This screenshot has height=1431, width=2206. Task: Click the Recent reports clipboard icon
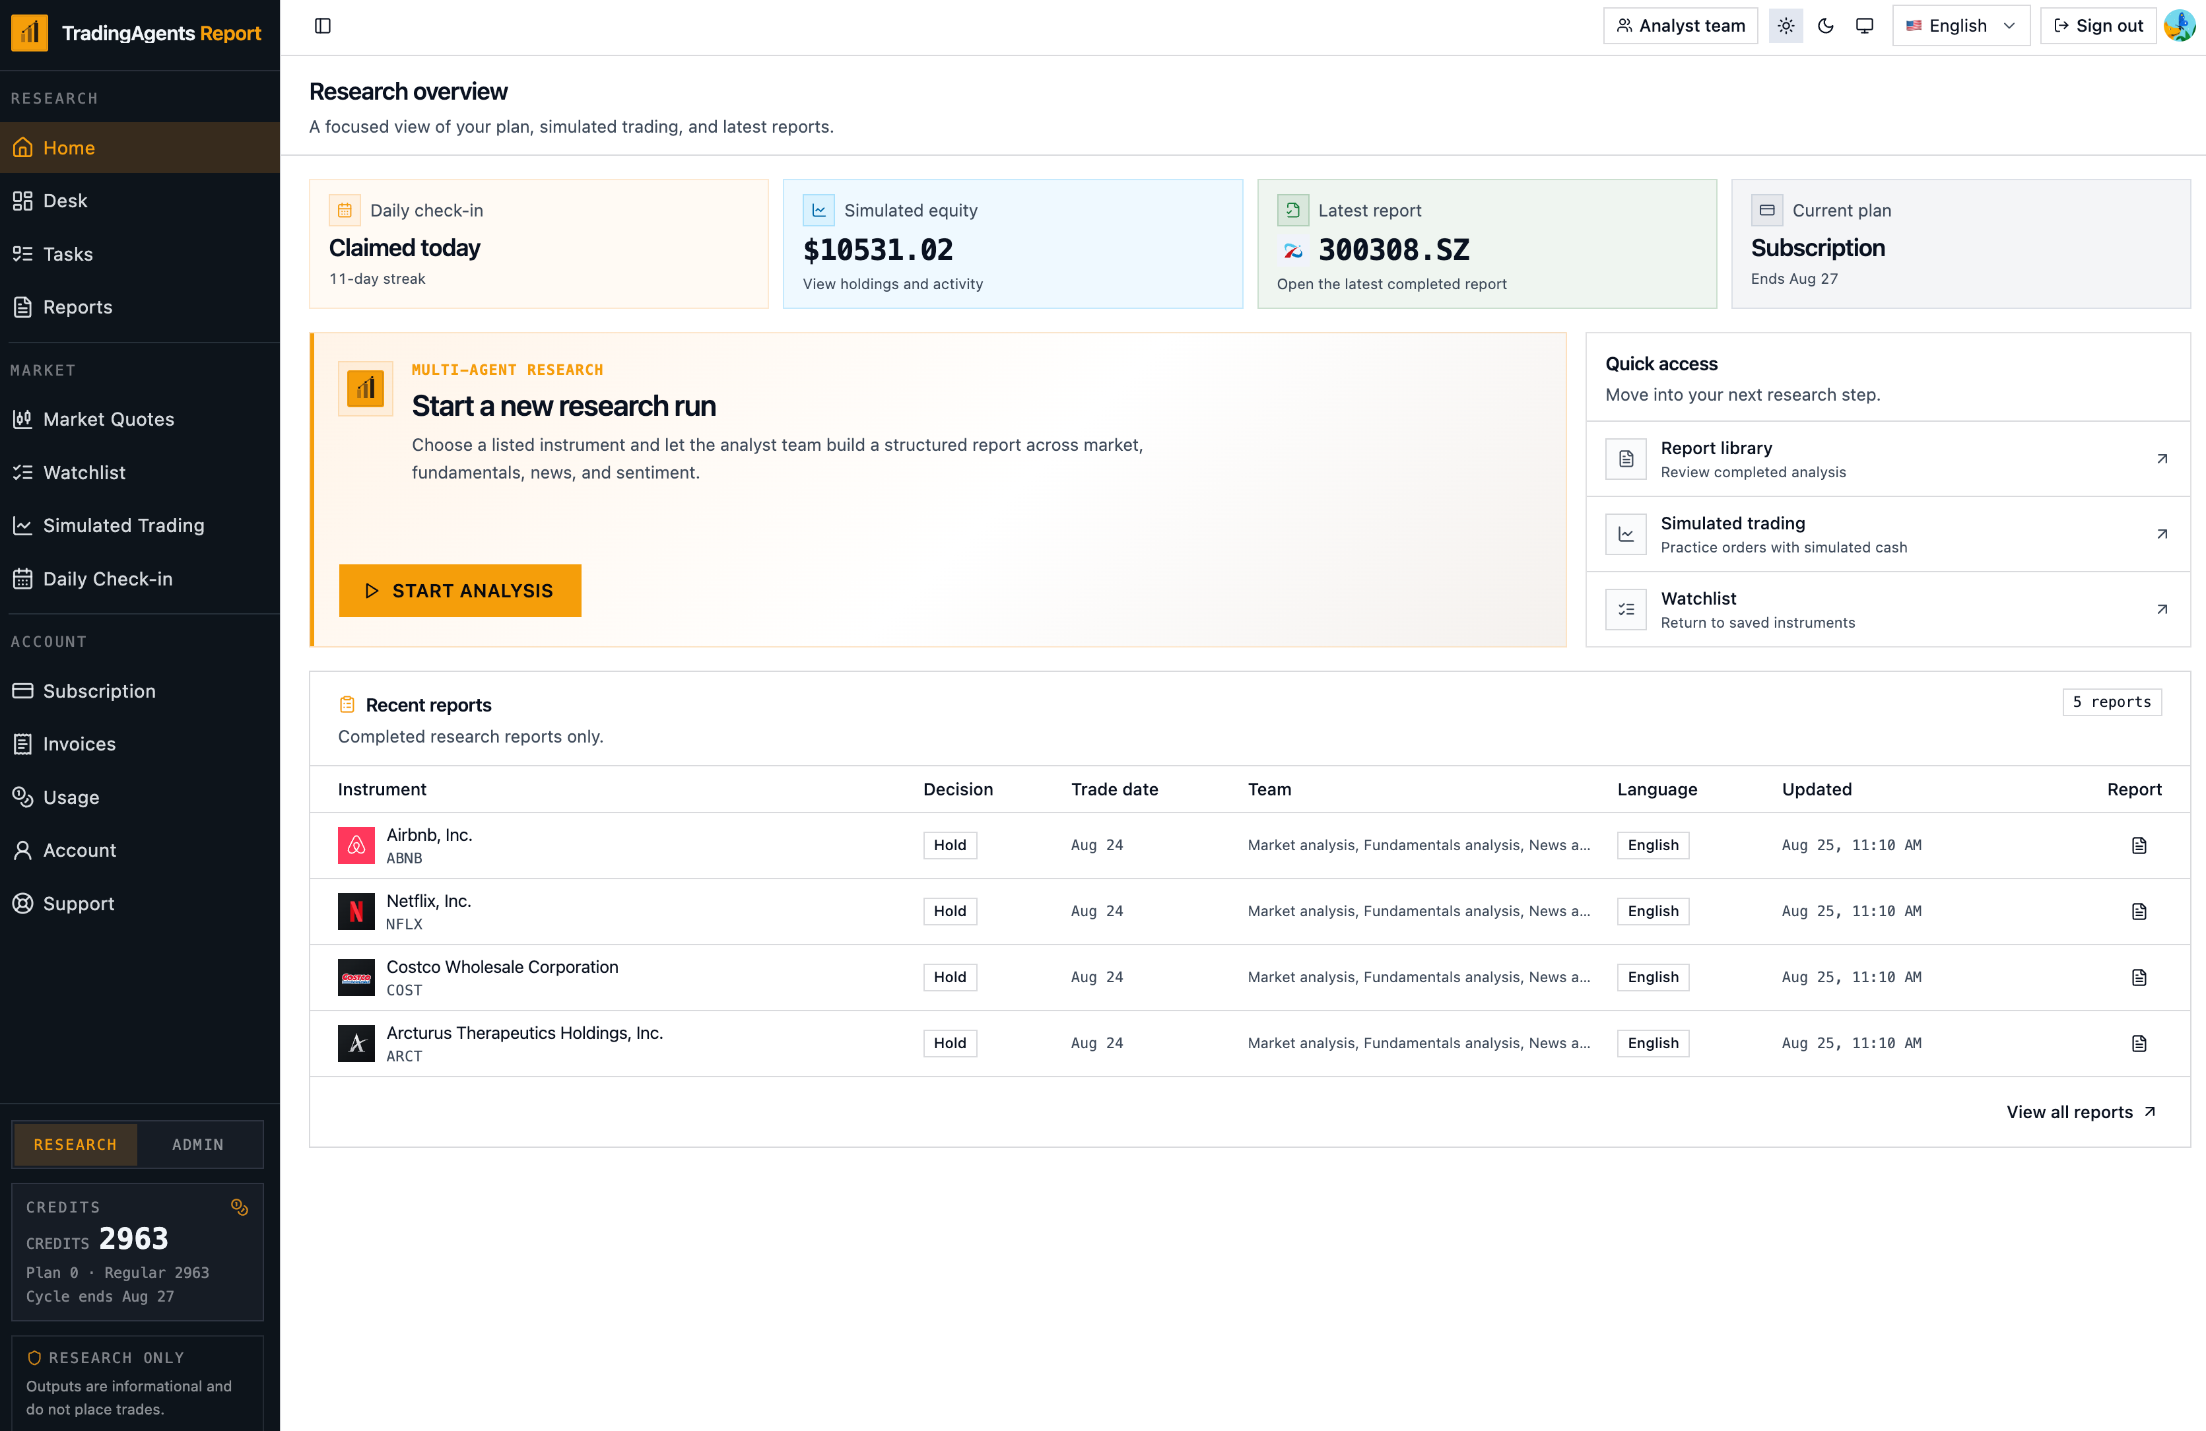point(347,704)
